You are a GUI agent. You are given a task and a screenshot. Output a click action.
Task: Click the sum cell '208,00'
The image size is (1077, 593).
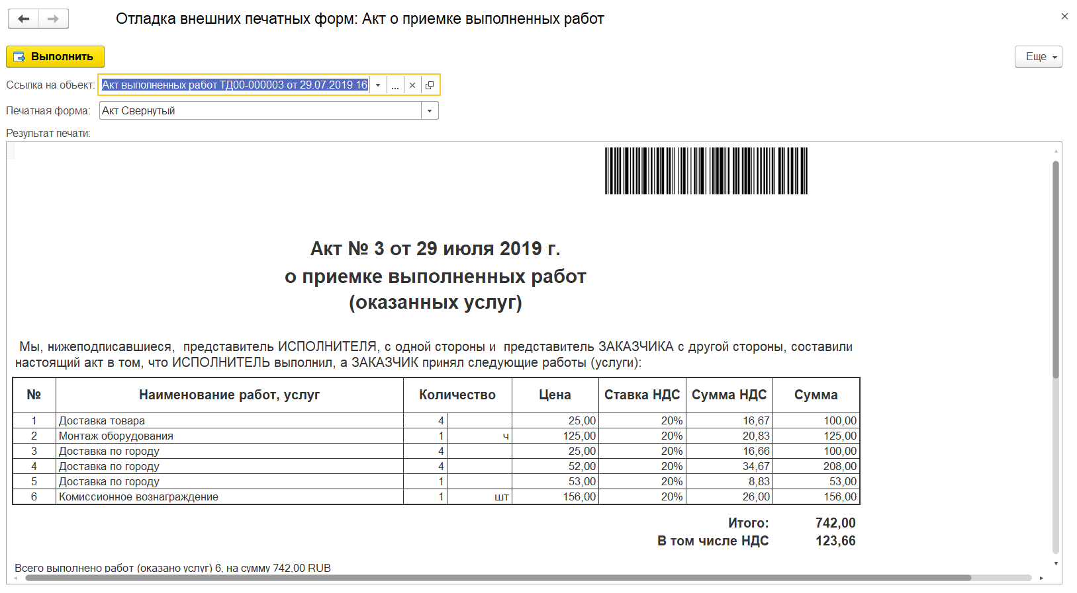coord(816,466)
